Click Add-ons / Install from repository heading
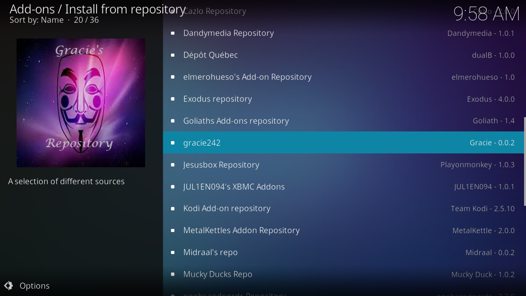This screenshot has height=296, width=526. pyautogui.click(x=98, y=9)
